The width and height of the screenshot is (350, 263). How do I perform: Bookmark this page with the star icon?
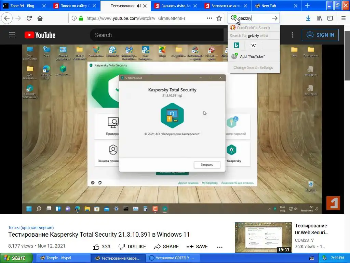pos(219,18)
